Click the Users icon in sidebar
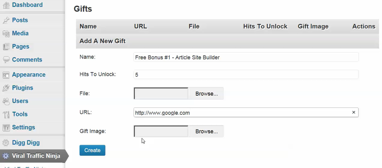 (x=6, y=101)
